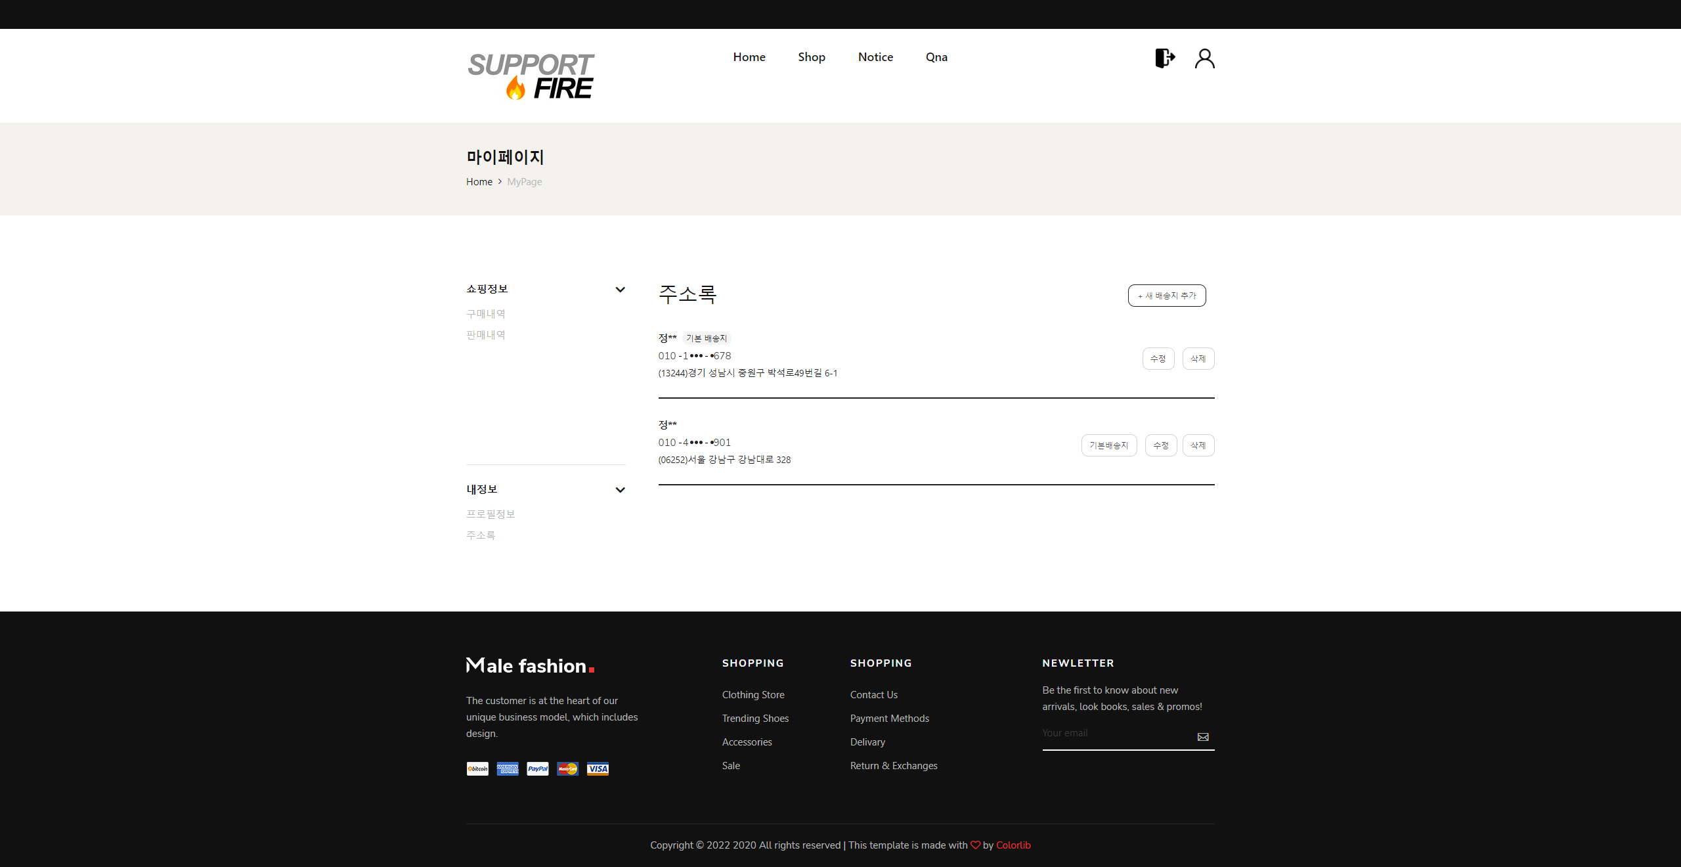
Task: Open the Notice menu item
Action: pos(875,57)
